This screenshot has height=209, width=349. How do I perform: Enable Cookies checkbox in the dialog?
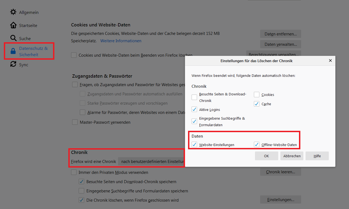click(x=256, y=95)
